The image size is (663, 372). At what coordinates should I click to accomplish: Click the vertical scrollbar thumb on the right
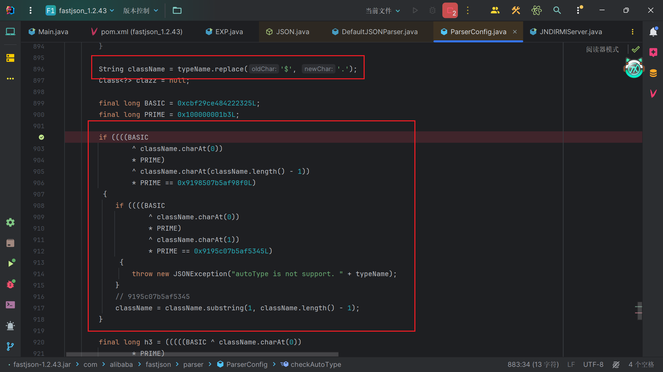(639, 311)
